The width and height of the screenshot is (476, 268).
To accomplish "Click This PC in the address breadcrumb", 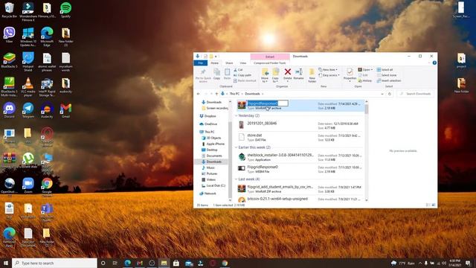I will pyautogui.click(x=234, y=94).
